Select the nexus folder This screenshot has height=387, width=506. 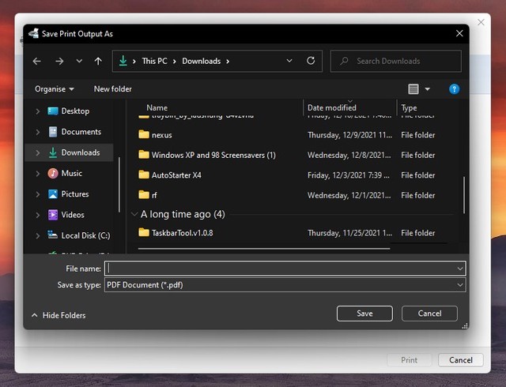click(x=161, y=135)
